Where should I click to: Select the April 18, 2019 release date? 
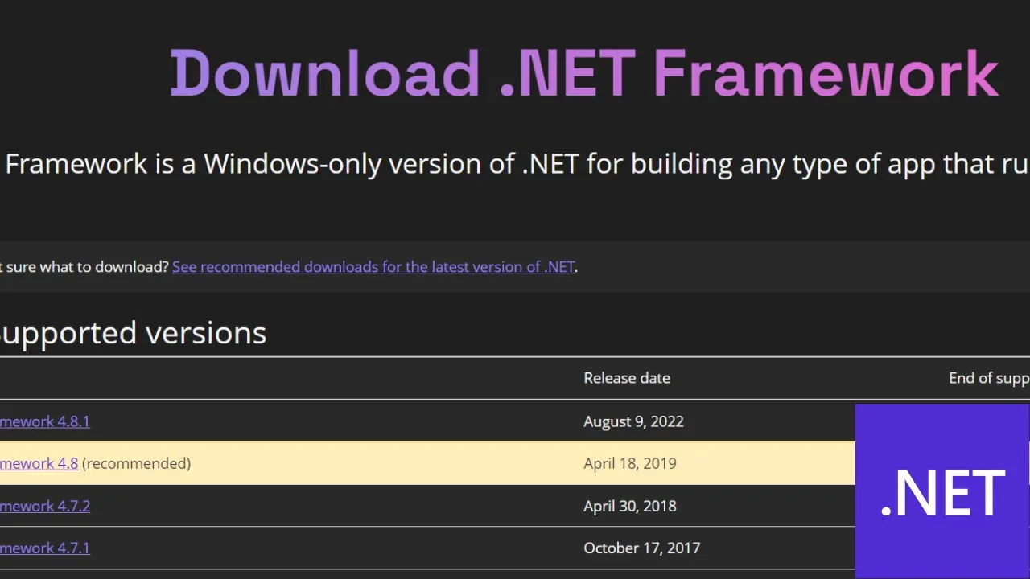pyautogui.click(x=630, y=463)
